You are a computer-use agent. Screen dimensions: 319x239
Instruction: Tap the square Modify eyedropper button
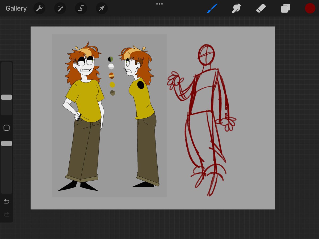click(7, 128)
